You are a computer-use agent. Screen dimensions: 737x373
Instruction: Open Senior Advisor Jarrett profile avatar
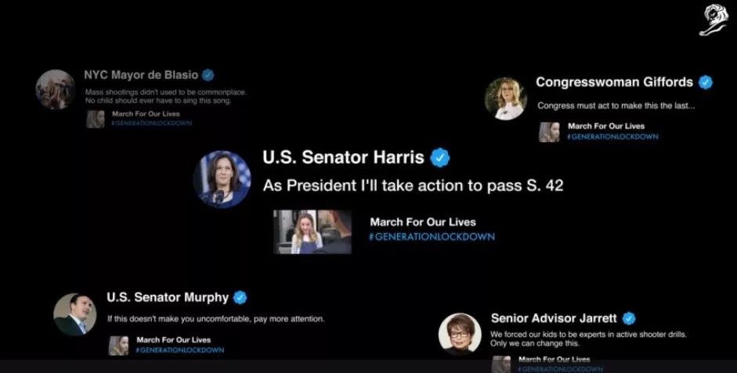[460, 335]
